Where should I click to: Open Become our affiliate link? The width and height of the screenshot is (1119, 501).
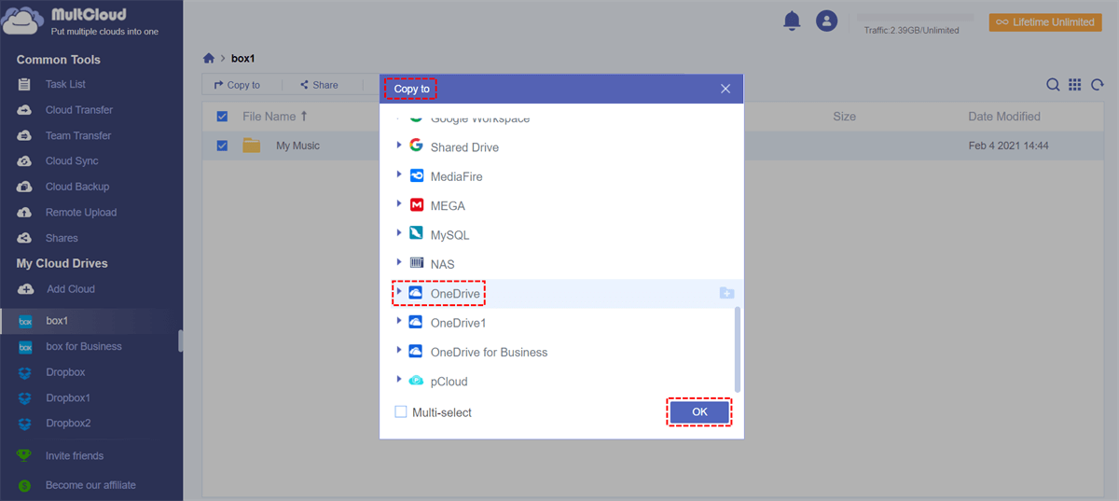pos(90,485)
